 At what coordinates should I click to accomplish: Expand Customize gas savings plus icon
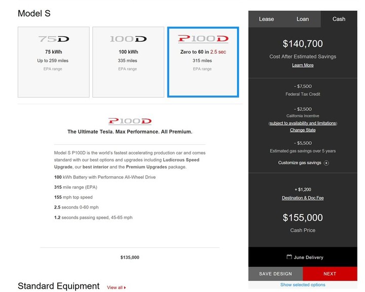click(x=326, y=163)
